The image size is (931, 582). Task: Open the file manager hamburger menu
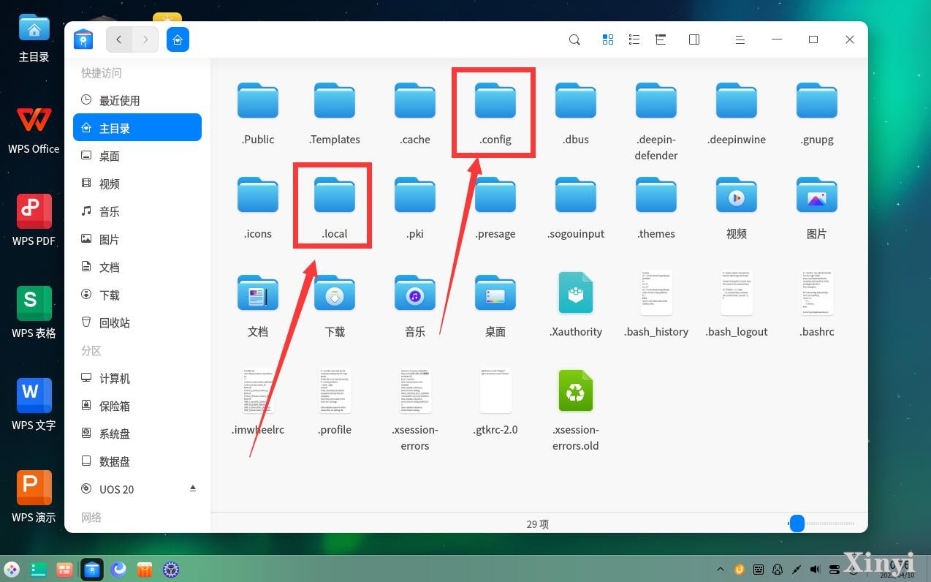click(740, 39)
